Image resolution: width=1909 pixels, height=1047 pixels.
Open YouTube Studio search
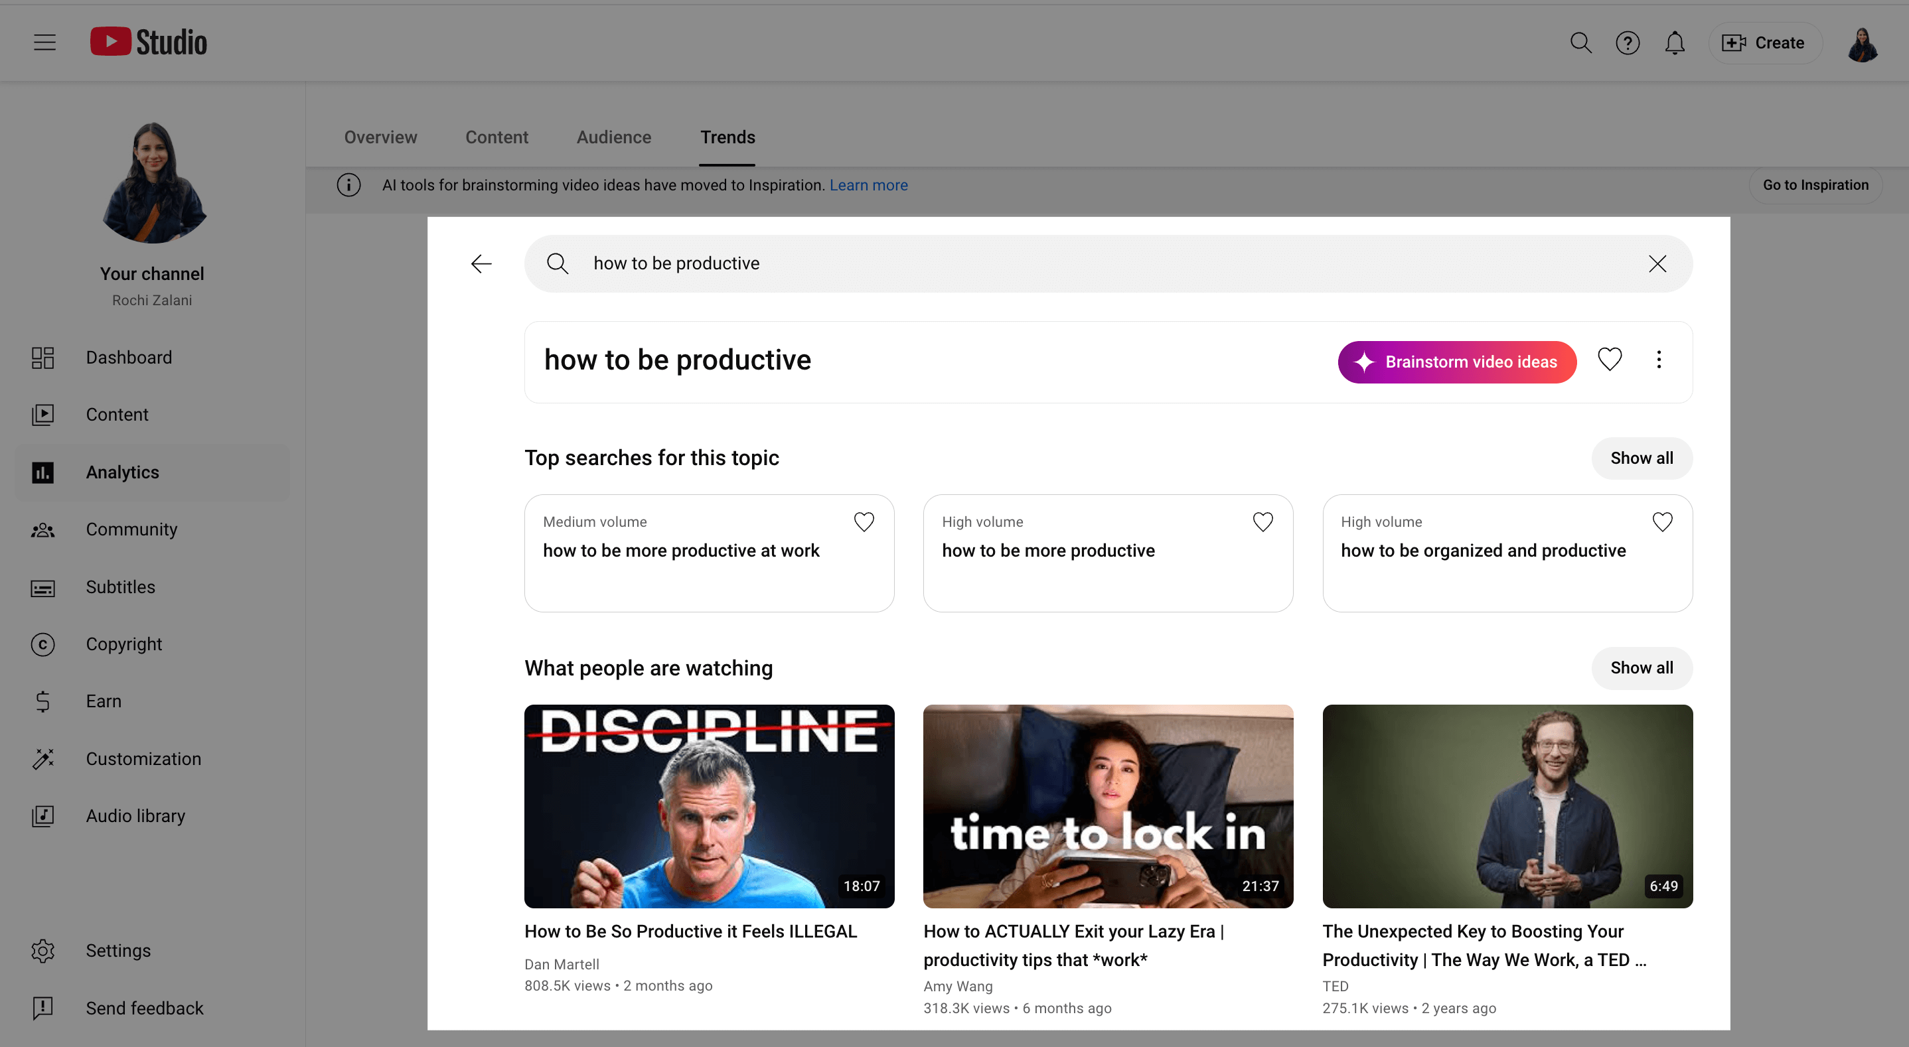(x=1580, y=42)
